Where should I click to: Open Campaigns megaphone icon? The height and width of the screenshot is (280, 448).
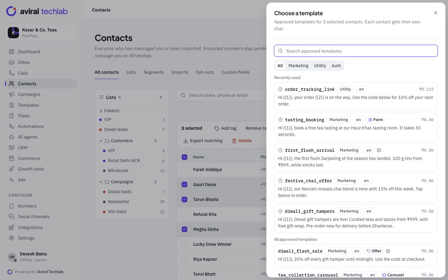coord(12,94)
